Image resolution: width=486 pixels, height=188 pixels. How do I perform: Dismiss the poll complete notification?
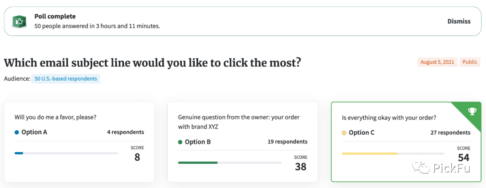tap(459, 21)
